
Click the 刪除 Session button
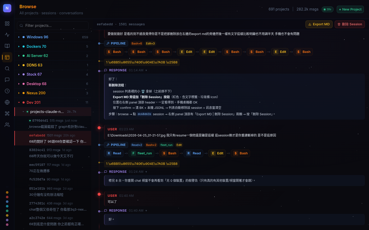(x=350, y=24)
